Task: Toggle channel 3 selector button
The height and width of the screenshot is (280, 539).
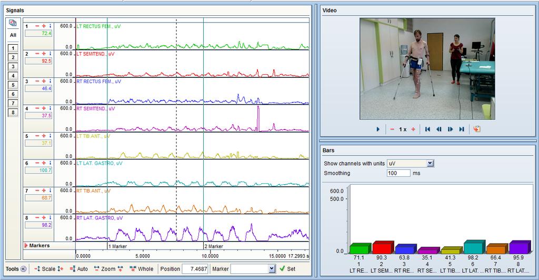Action: pyautogui.click(x=13, y=67)
